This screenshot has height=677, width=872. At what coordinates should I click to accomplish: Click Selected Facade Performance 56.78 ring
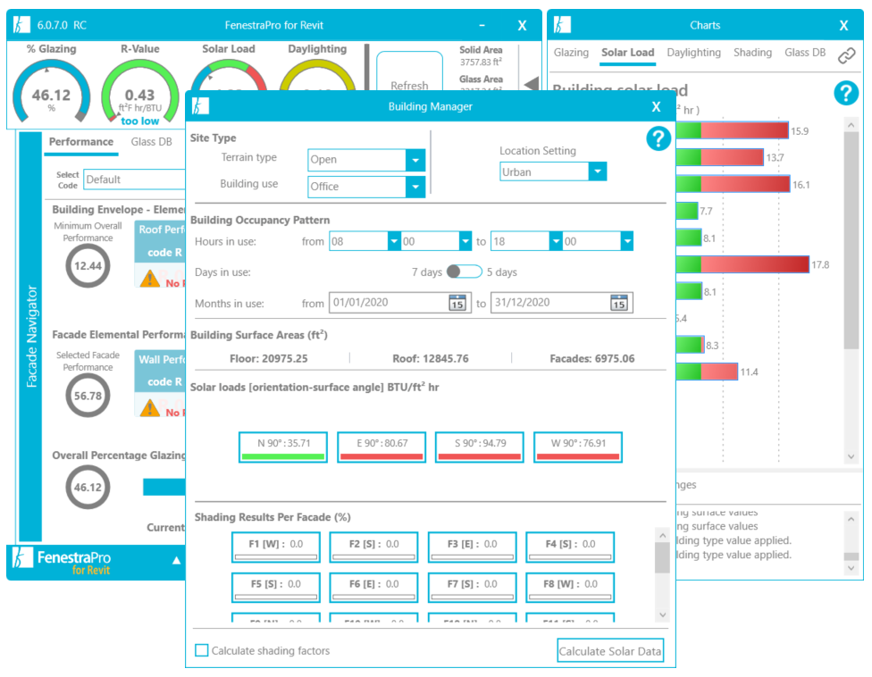(x=88, y=395)
